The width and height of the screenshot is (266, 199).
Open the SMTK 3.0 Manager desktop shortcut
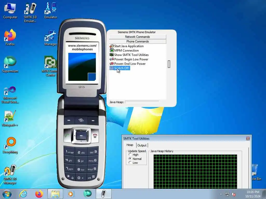(x=10, y=174)
